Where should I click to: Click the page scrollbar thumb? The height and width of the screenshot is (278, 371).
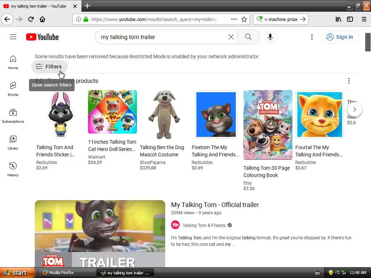[368, 42]
